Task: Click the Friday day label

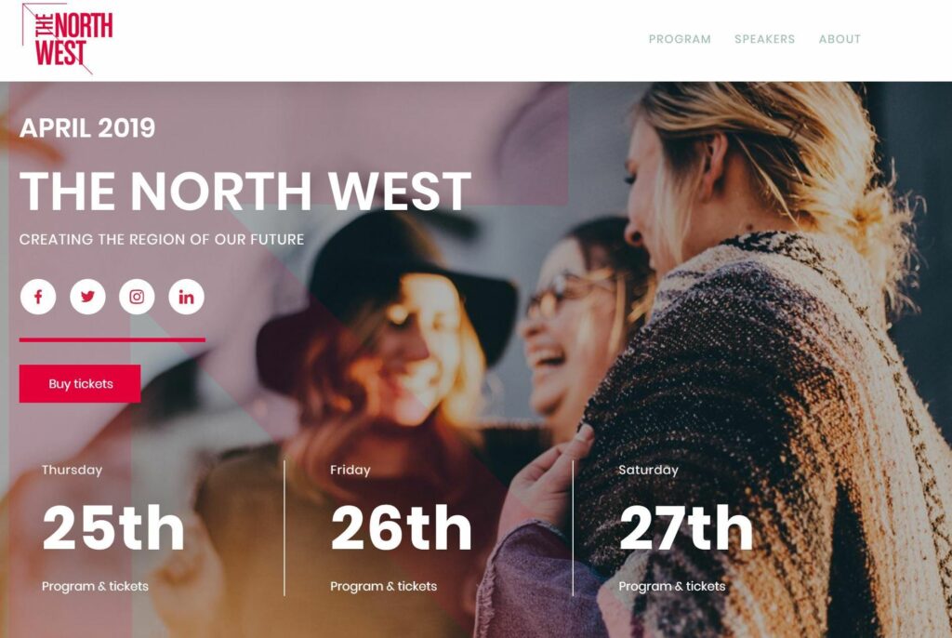Action: pos(350,470)
